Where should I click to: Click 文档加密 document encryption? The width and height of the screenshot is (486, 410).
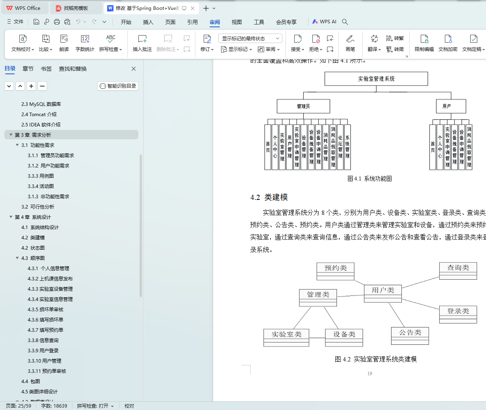(448, 43)
